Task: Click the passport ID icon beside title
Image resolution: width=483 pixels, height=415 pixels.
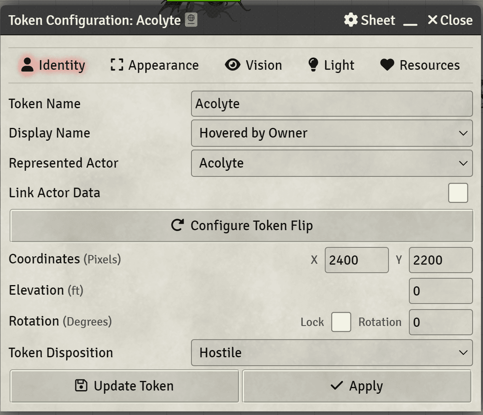Action: (x=191, y=20)
